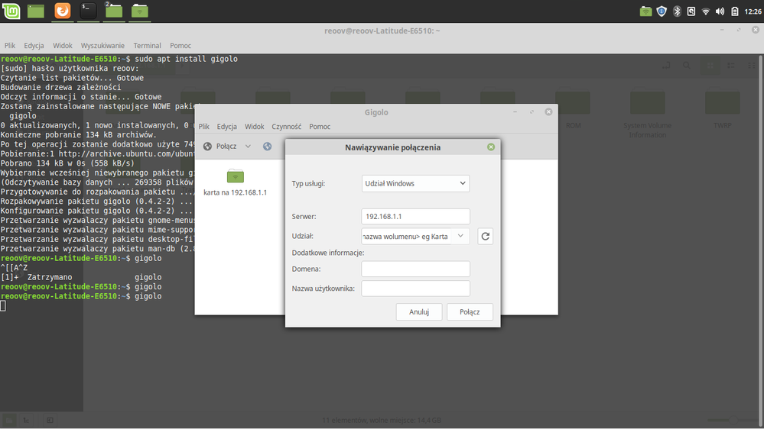Open the update manager shield icon

(x=662, y=11)
